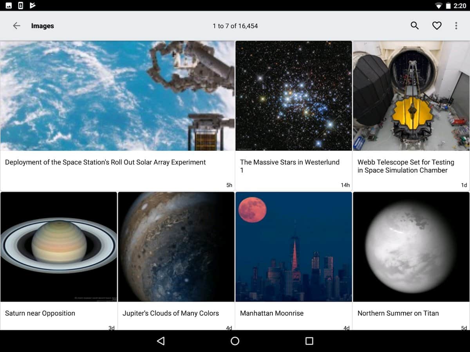This screenshot has height=352, width=470.
Task: Tap the back arrow icon
Action: coord(16,26)
